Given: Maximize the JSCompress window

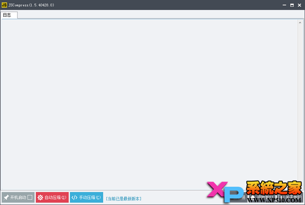Looking at the screenshot, I should (292, 5).
